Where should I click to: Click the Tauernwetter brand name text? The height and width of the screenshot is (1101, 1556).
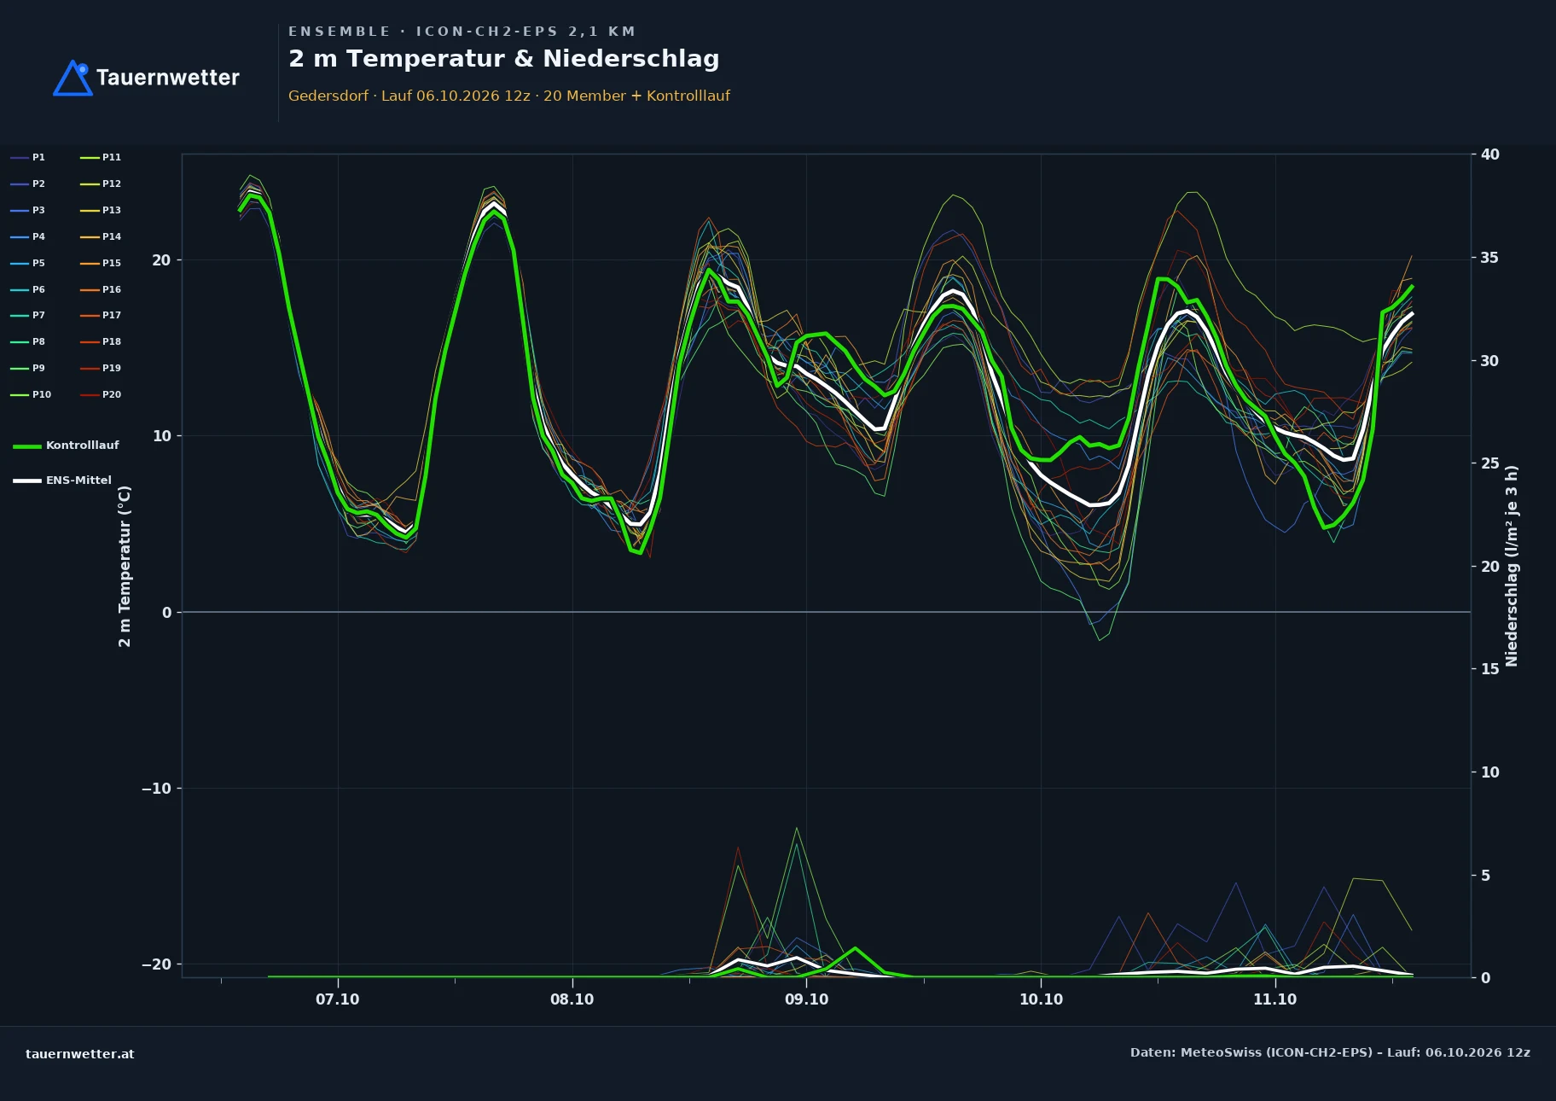(x=168, y=78)
